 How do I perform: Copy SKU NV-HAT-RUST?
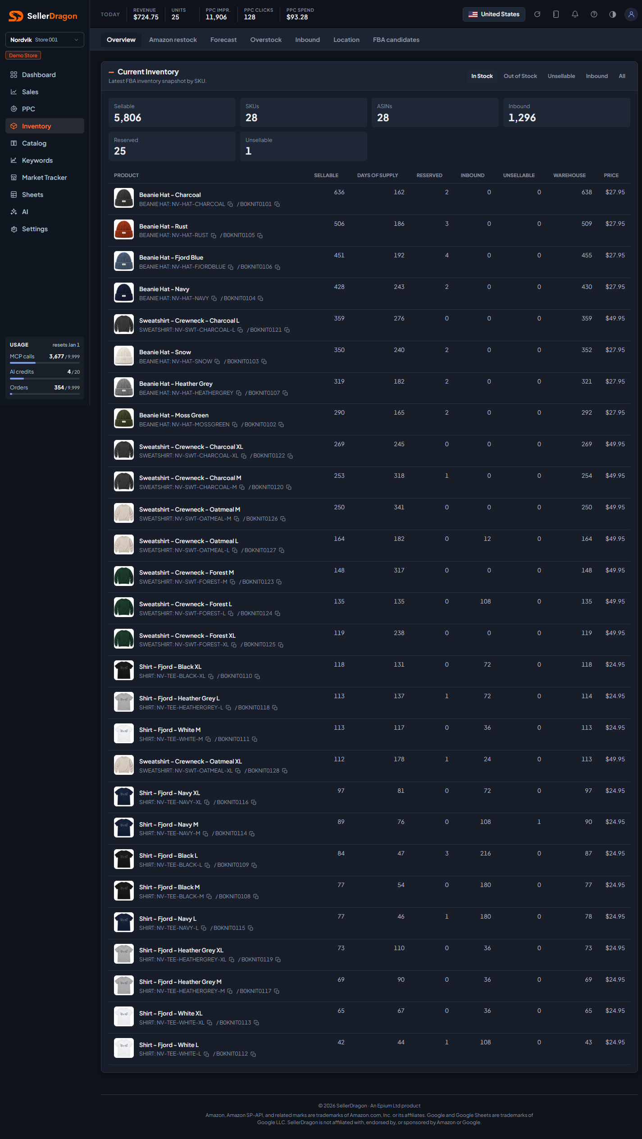(x=214, y=236)
